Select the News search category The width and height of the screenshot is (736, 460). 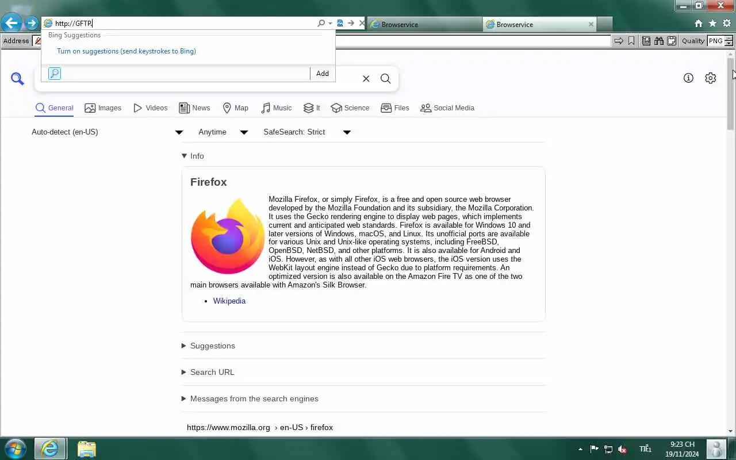point(194,108)
